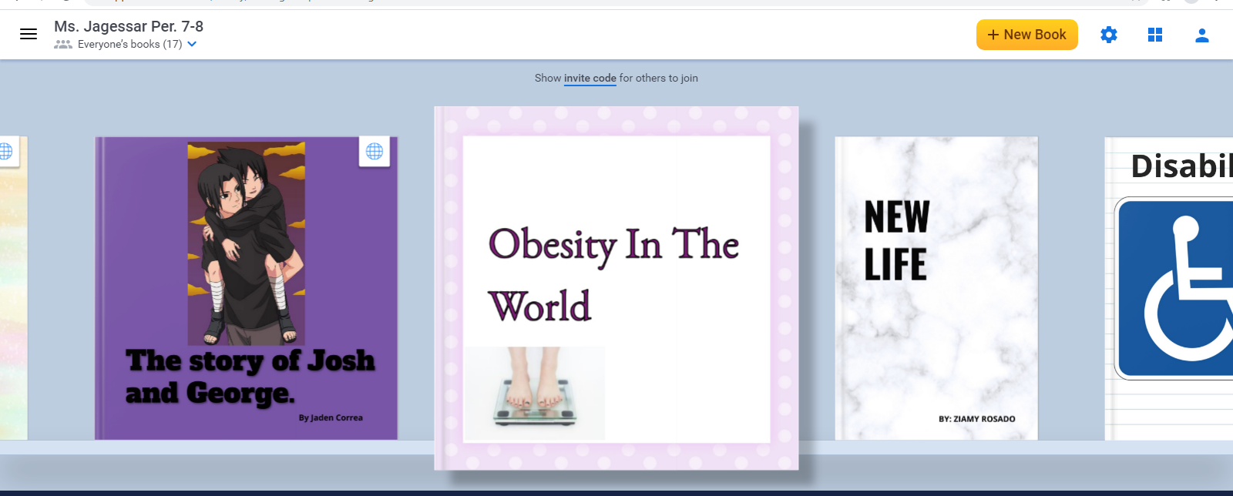Open library settings via gear icon
Screen dimensions: 1233x496
[x=1108, y=35]
